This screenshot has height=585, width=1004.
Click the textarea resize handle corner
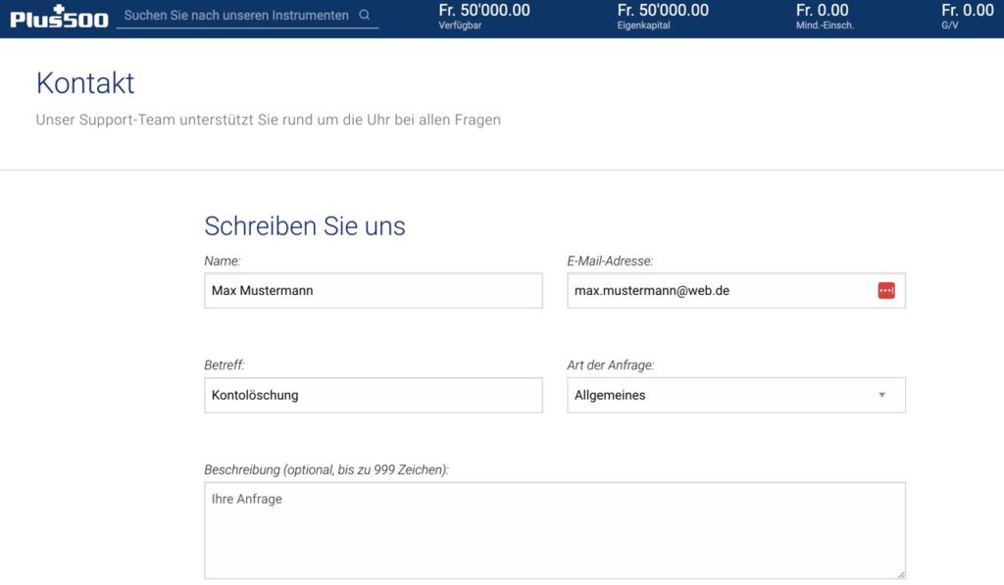[x=901, y=575]
